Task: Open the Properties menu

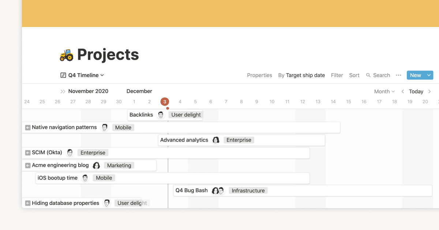Action: click(x=259, y=75)
